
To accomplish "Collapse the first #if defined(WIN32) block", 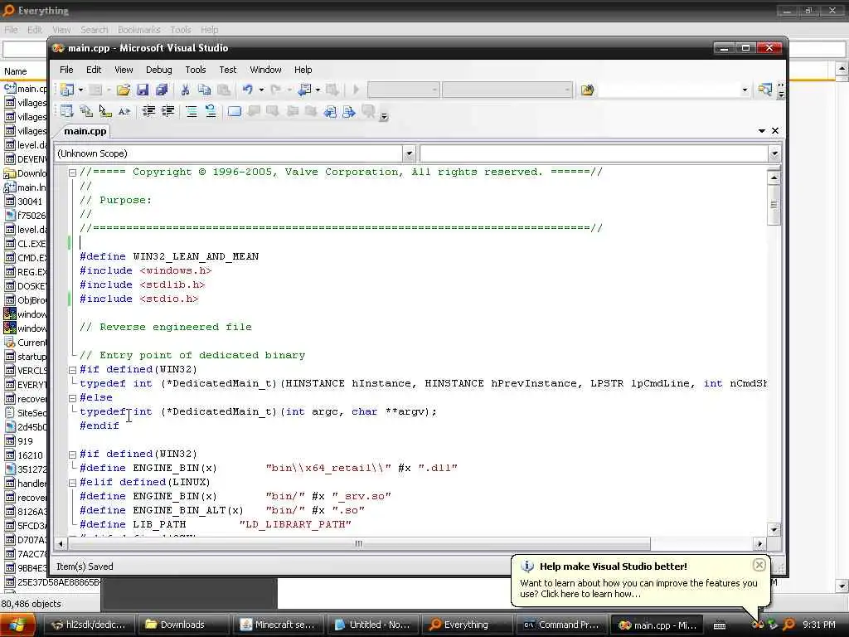I will pos(72,370).
